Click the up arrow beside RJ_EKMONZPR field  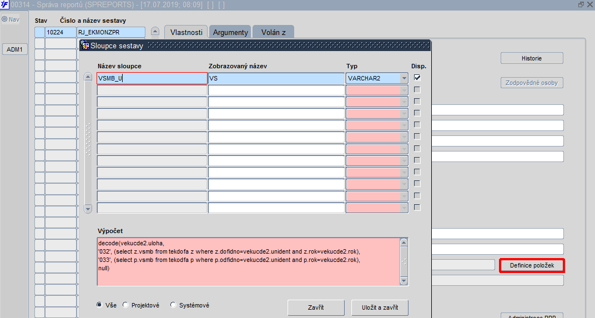[x=155, y=31]
